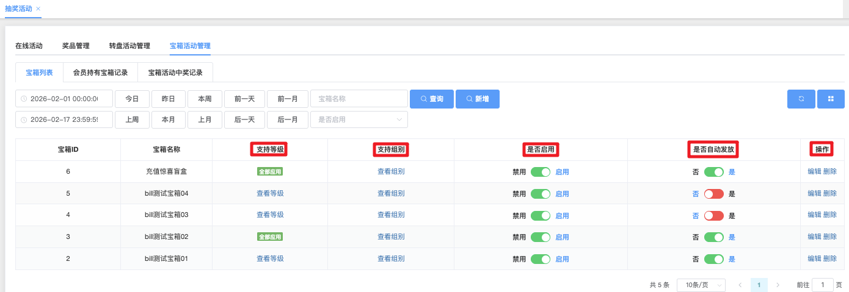The height and width of the screenshot is (292, 849).
Task: Open the 会员持有宝箱记录 sub-tab
Action: pos(100,73)
